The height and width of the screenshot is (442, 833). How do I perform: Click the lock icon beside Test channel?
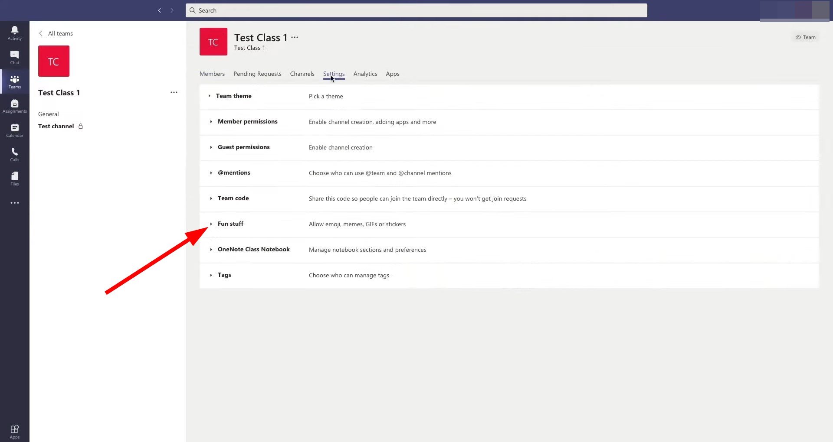[x=81, y=126]
